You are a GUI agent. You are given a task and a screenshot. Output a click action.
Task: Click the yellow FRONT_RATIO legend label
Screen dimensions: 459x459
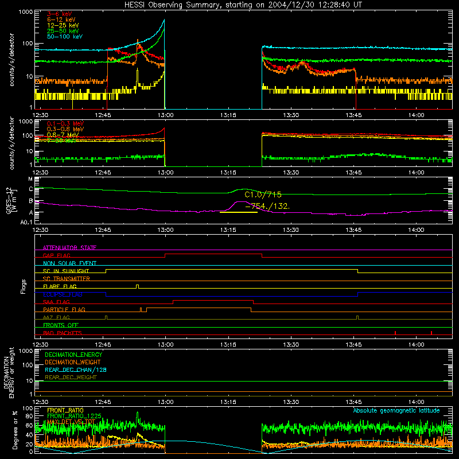65,410
